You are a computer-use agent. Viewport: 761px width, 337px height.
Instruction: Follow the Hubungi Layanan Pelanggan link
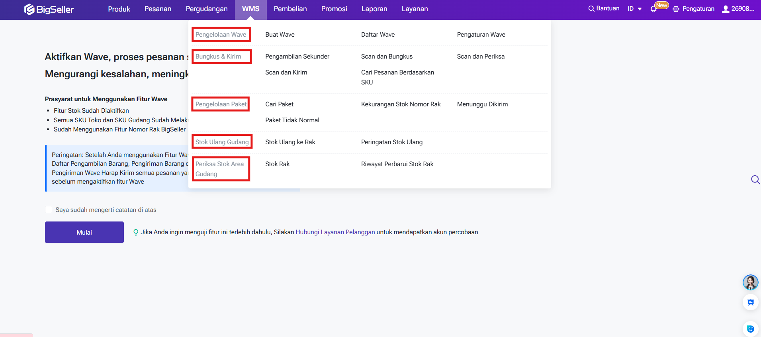[x=335, y=232]
